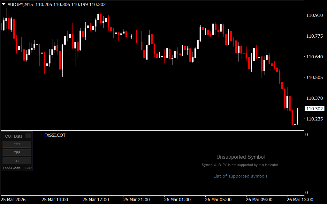
Task: Click the current price label 110.302
Action: [x=314, y=109]
